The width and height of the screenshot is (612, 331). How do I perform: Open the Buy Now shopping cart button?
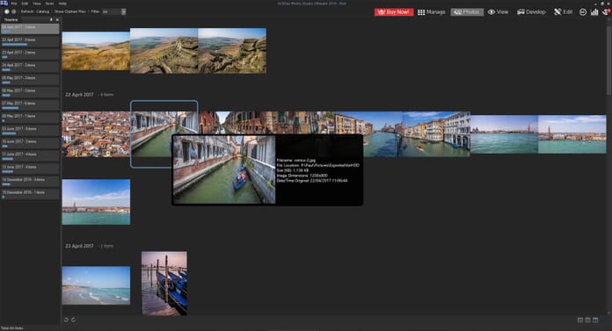point(393,12)
